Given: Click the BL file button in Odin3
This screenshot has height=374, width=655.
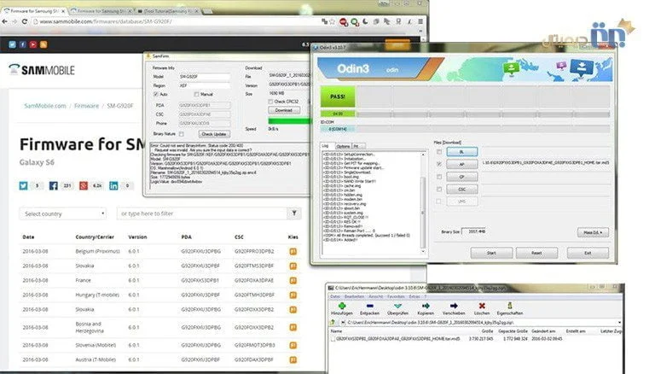Looking at the screenshot, I should (462, 152).
